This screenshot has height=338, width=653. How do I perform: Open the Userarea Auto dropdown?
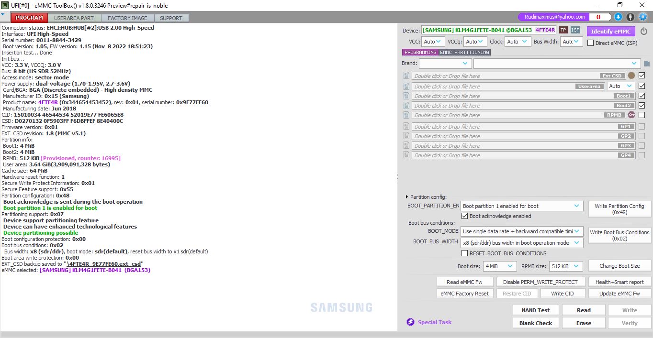621,86
